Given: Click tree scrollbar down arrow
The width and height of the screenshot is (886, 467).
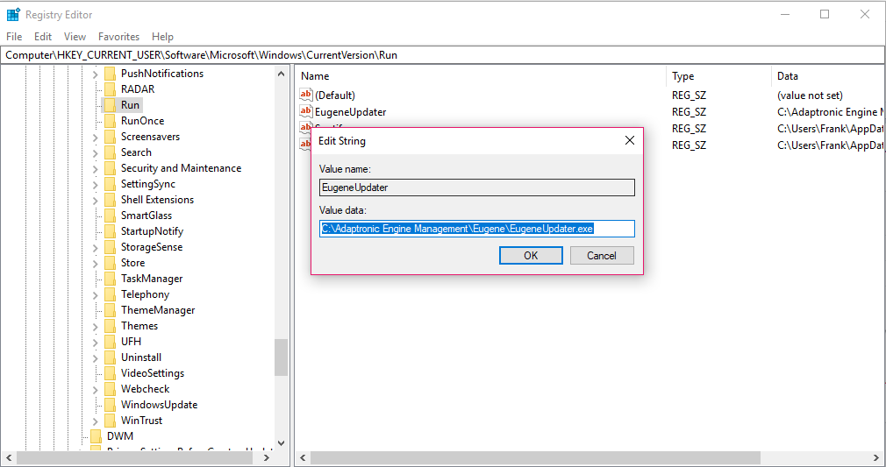Looking at the screenshot, I should point(281,443).
